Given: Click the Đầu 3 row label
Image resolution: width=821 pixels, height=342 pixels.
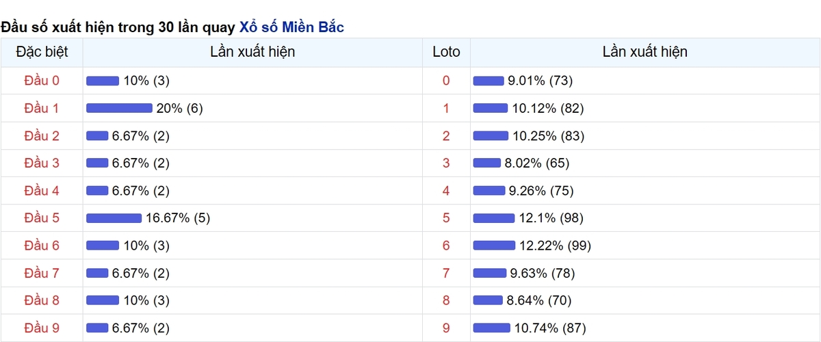Looking at the screenshot, I should pos(42,163).
